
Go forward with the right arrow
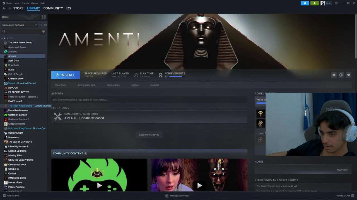9,8
